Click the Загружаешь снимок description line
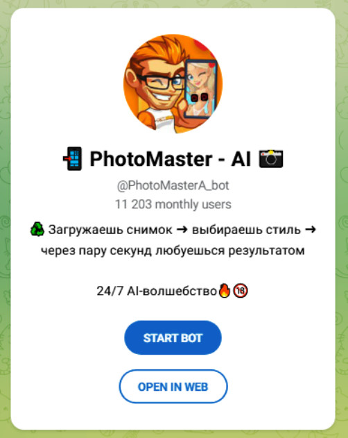This screenshot has width=348, height=438. [x=173, y=230]
